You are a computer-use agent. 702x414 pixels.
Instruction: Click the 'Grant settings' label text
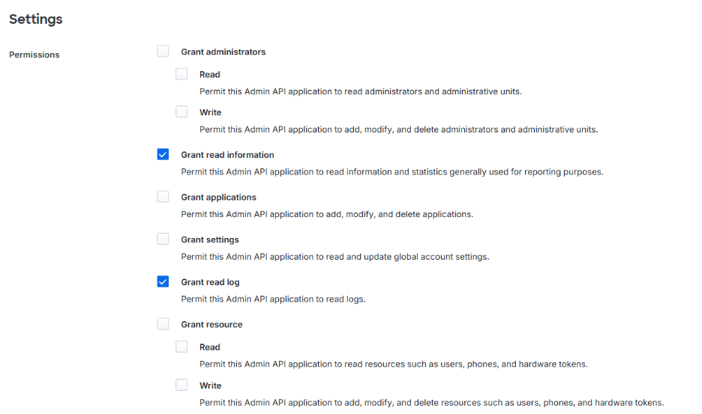point(210,240)
